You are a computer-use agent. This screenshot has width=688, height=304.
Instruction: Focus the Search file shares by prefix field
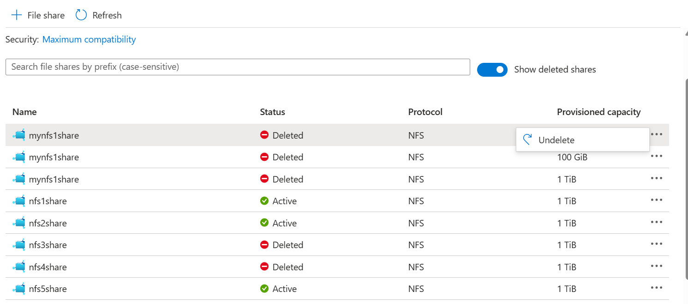[238, 67]
